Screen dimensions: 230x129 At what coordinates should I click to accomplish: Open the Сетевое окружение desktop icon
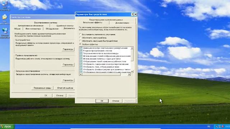tap(5, 33)
